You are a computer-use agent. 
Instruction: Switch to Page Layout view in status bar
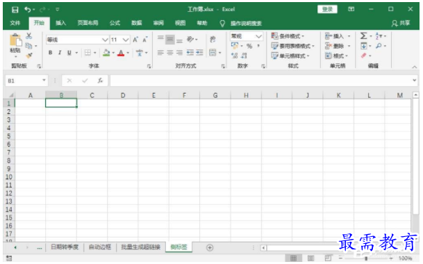click(310, 258)
